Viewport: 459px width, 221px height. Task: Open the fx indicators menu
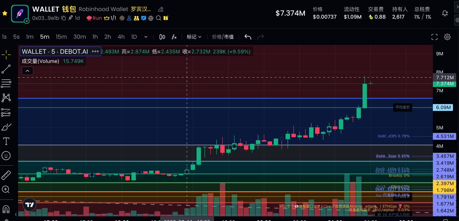tap(174, 37)
